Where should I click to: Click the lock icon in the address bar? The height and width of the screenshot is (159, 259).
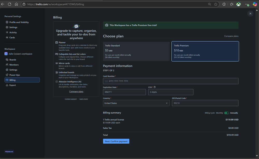tap(24, 4)
